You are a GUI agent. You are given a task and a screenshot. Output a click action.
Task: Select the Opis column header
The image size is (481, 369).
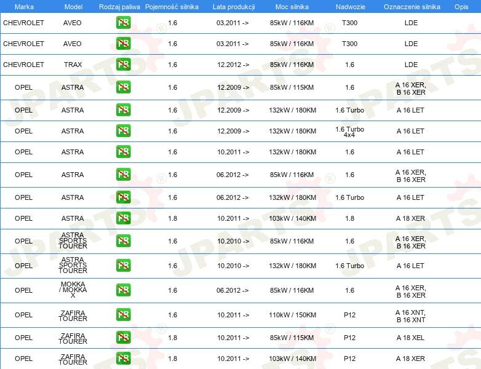(x=461, y=7)
